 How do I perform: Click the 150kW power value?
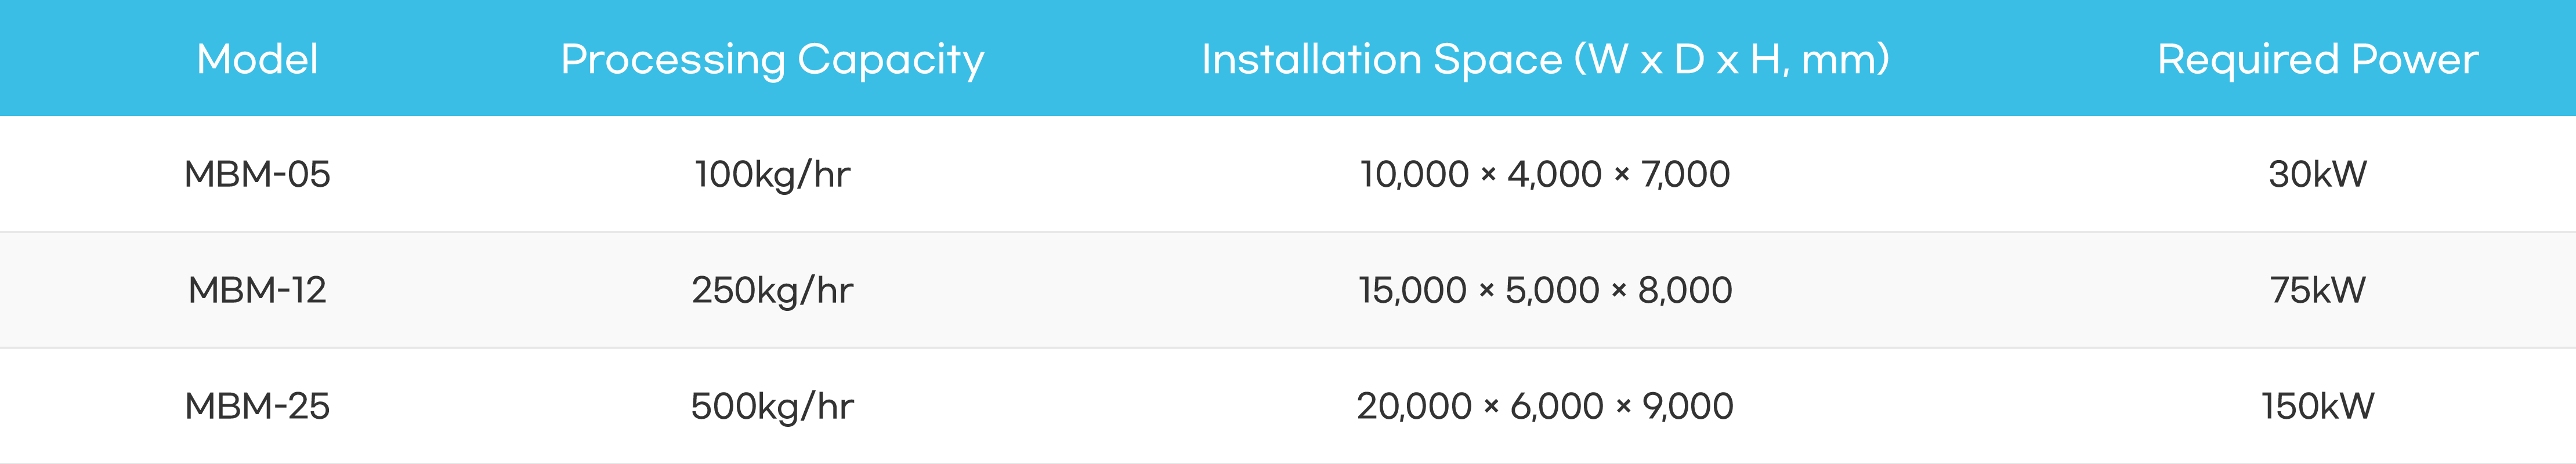click(x=2317, y=406)
